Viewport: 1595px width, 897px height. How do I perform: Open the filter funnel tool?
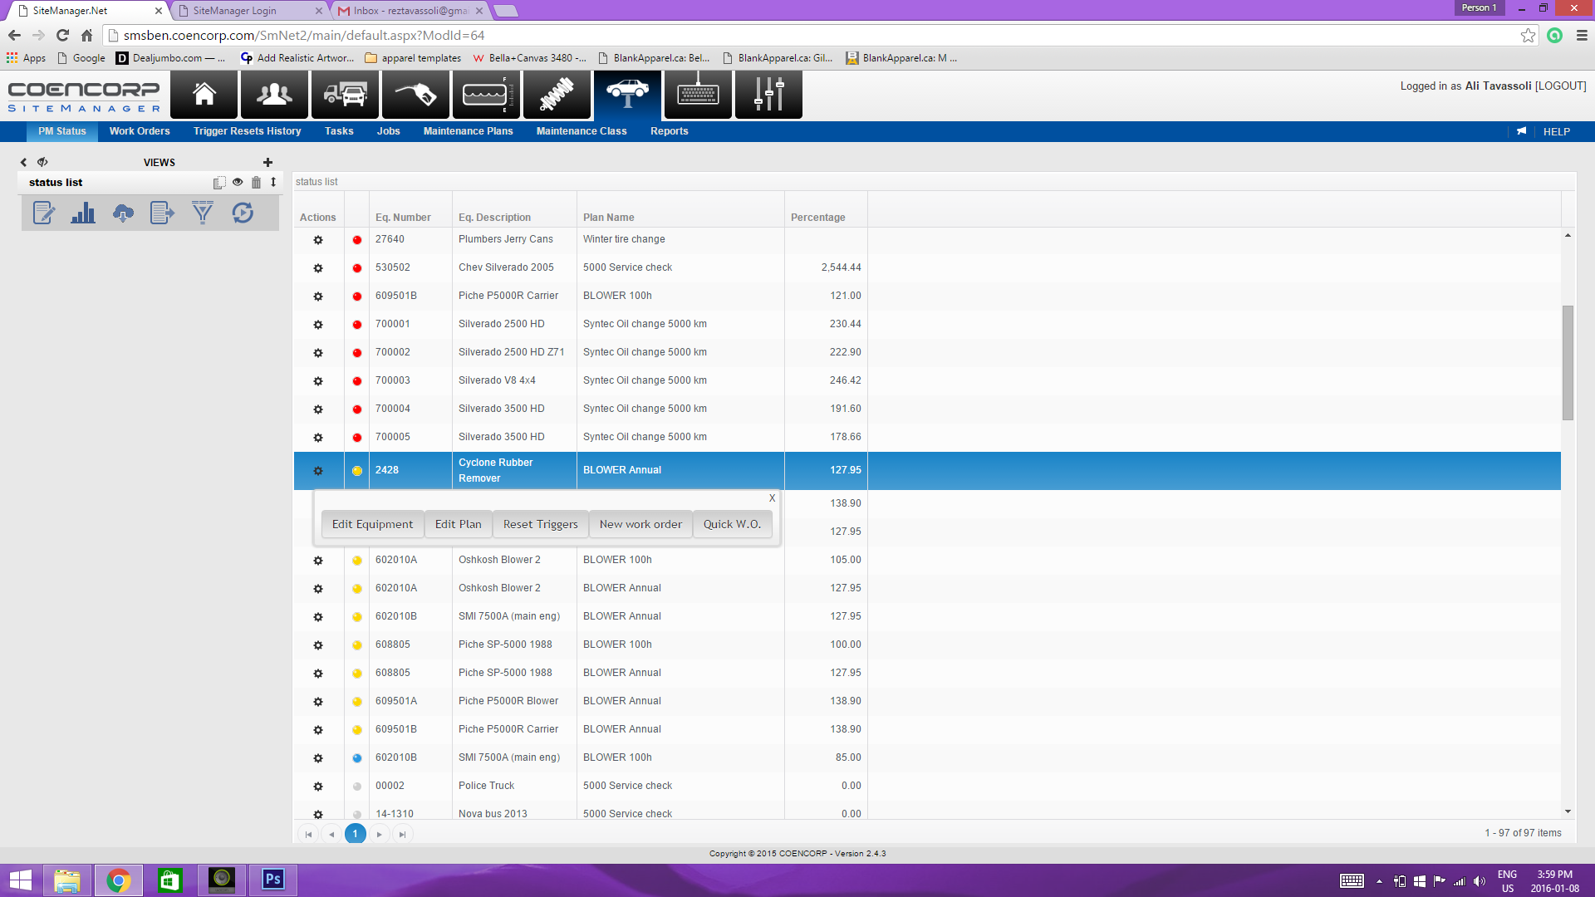click(x=202, y=213)
